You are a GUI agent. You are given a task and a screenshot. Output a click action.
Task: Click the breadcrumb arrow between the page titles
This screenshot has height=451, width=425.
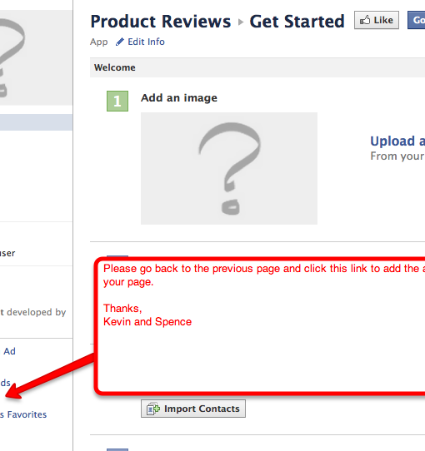tap(241, 22)
